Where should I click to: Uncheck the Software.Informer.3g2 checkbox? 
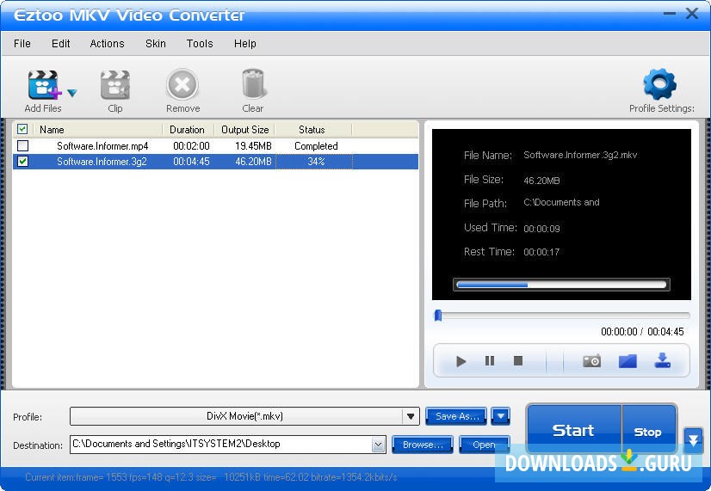(22, 162)
